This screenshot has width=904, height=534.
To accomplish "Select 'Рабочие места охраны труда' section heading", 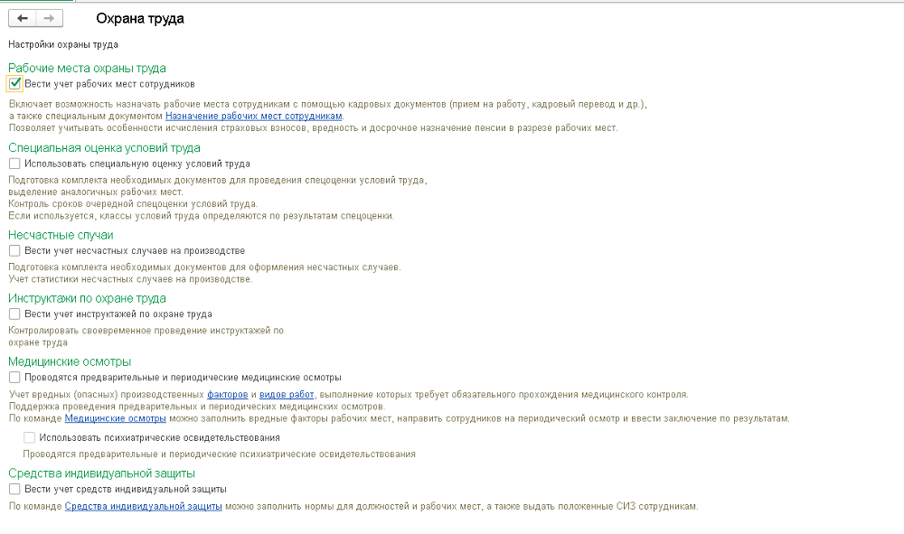I will pyautogui.click(x=87, y=68).
